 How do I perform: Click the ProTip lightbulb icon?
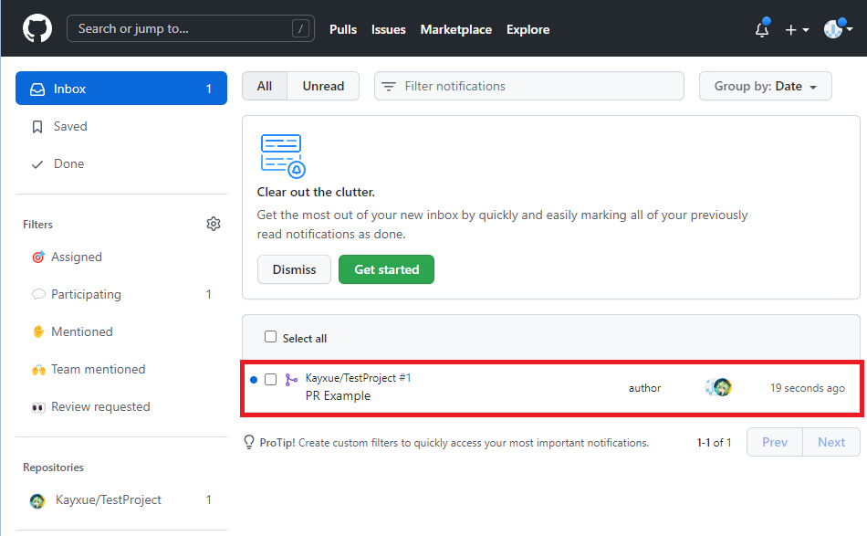[x=248, y=442]
